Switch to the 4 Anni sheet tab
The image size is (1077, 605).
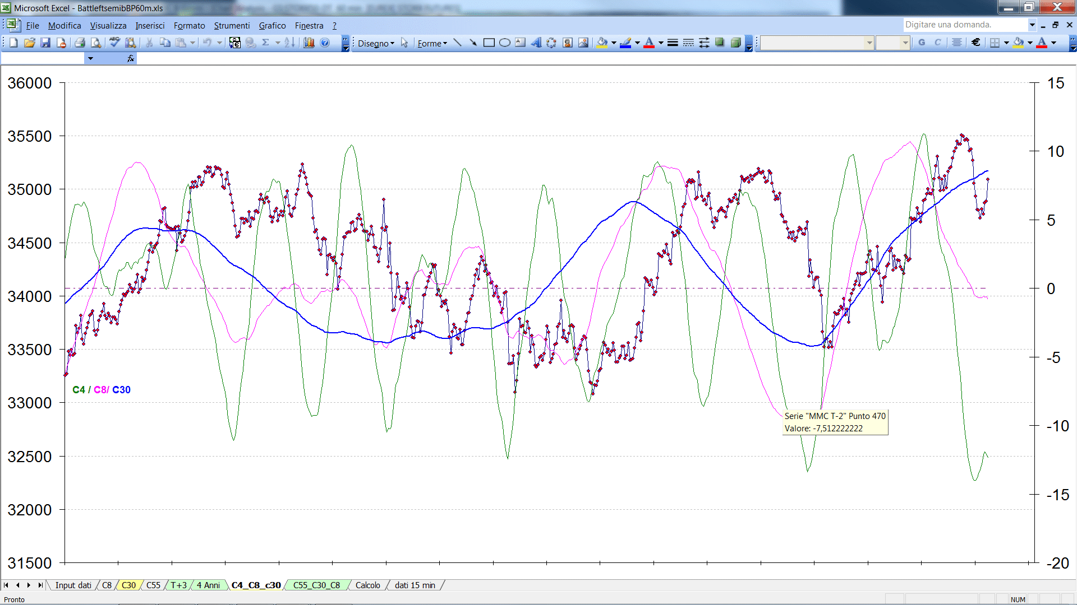coord(208,585)
